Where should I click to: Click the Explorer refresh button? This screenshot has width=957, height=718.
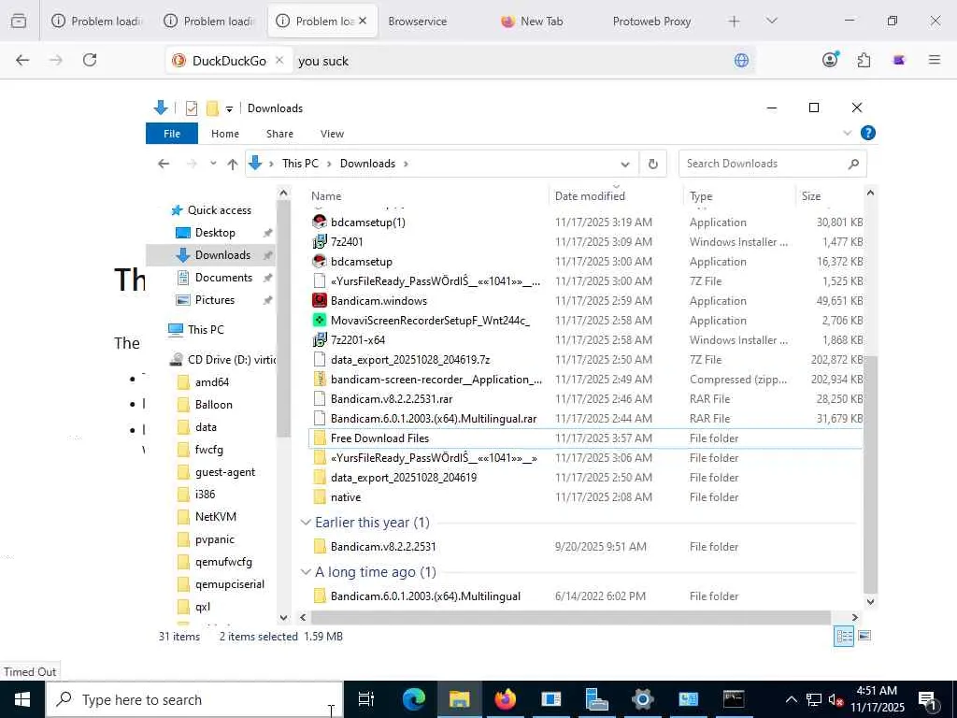652,164
